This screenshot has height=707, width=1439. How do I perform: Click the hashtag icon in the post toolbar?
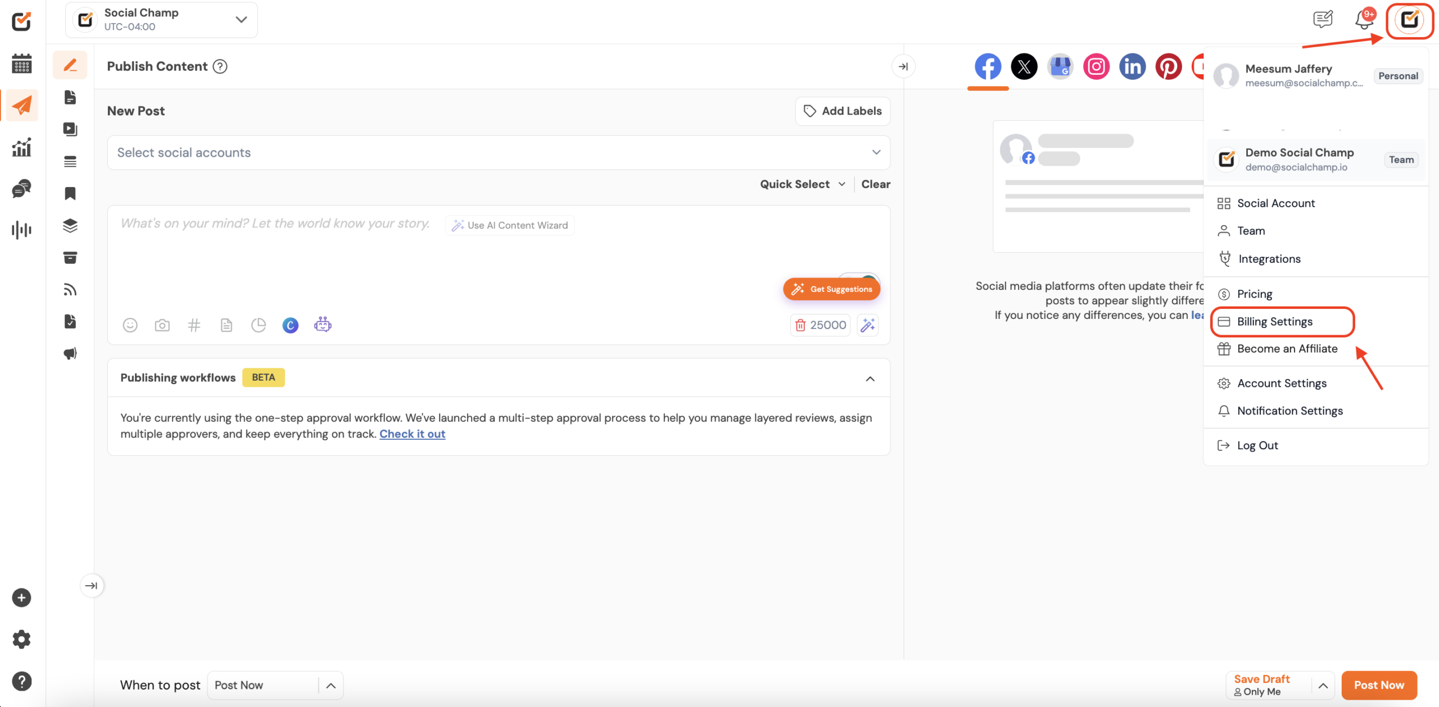[194, 325]
